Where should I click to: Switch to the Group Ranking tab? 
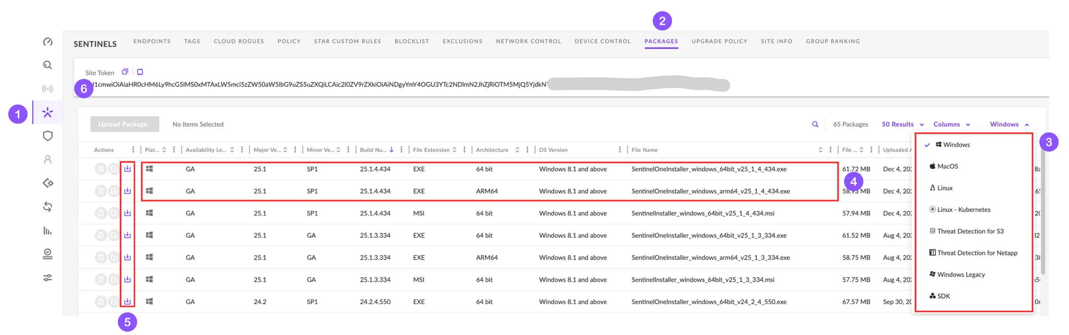tap(833, 41)
